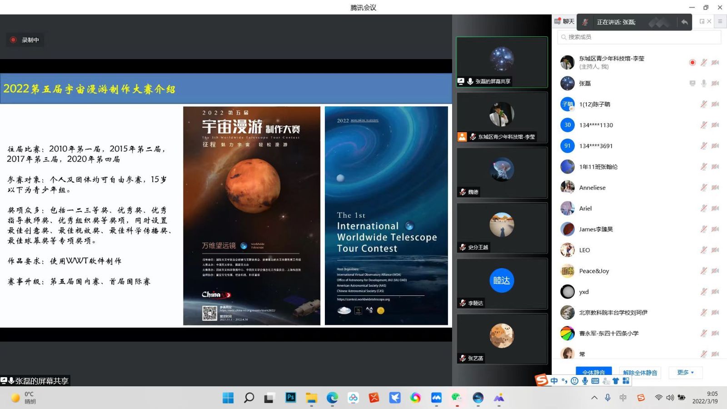This screenshot has width=727, height=409.
Task: Click 解除全体静音 unmute all button
Action: (x=640, y=373)
